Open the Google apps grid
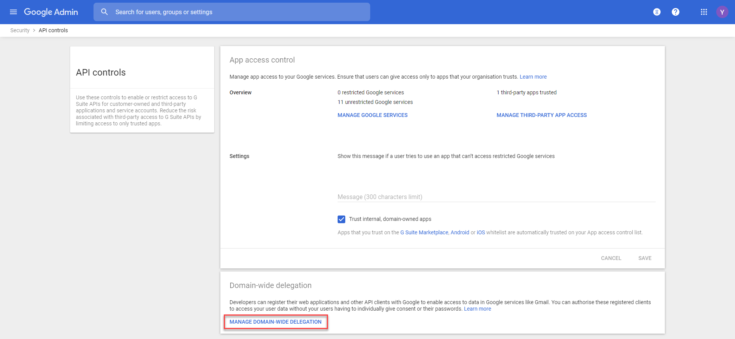The height and width of the screenshot is (339, 735). [704, 12]
